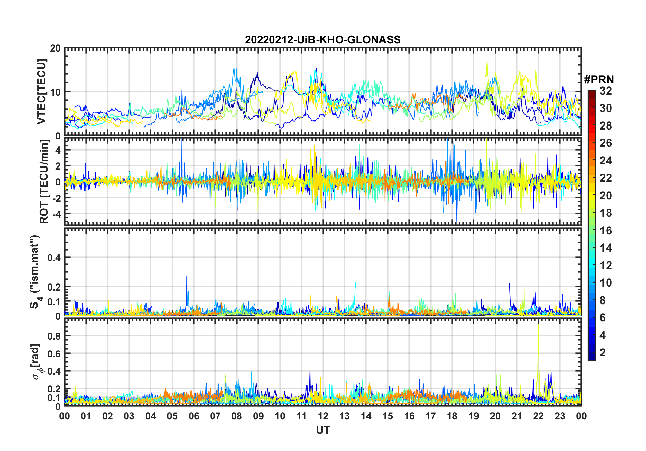Click the VTEC y-axis tick label 10
Screen dimensions: 646x451
pos(55,92)
